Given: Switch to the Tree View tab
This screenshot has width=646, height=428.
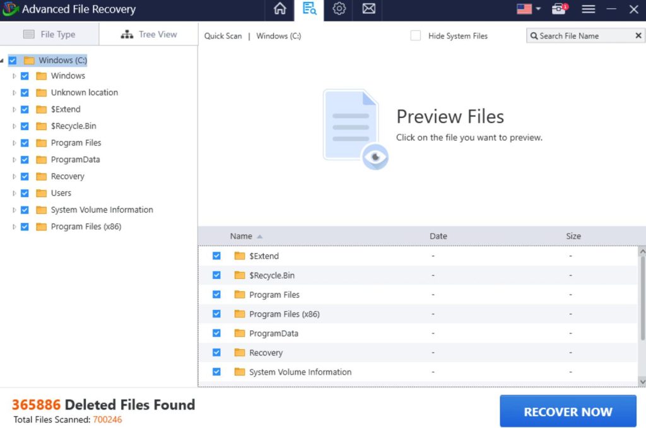Looking at the screenshot, I should pyautogui.click(x=149, y=34).
